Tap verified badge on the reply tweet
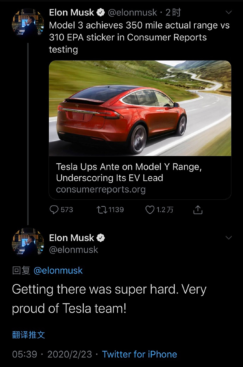The image size is (243, 367). [x=101, y=238]
